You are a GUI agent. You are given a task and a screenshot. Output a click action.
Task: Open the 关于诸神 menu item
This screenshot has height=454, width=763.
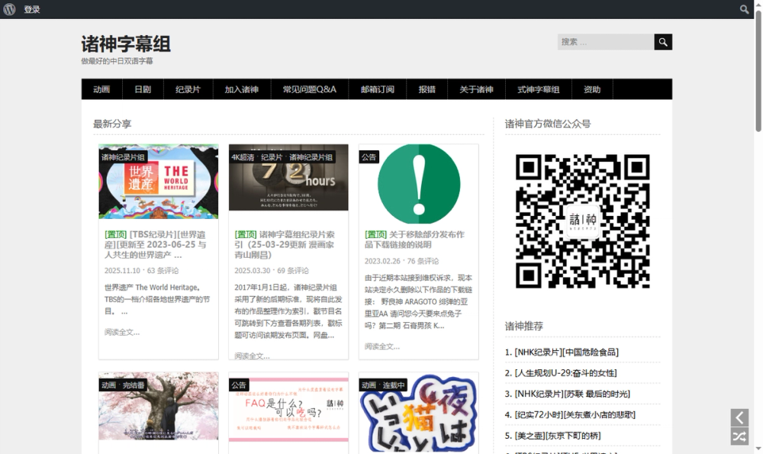(476, 89)
